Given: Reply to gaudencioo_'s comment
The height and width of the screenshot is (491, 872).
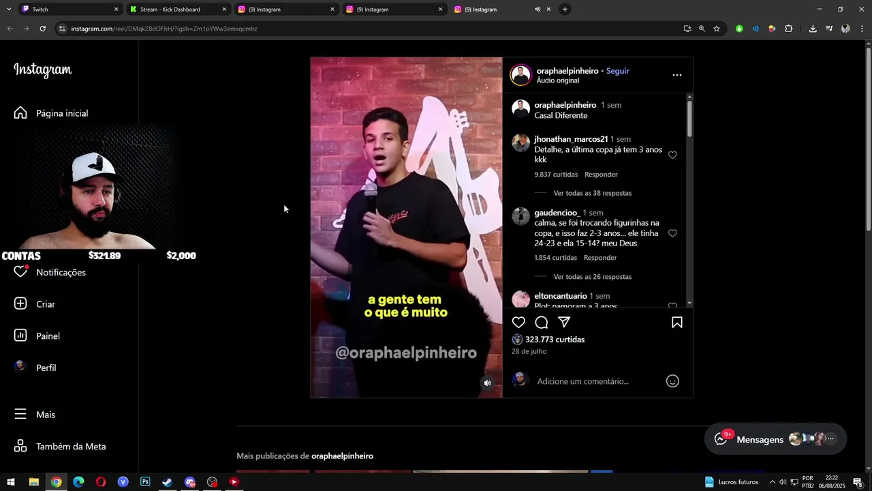Looking at the screenshot, I should (x=600, y=258).
